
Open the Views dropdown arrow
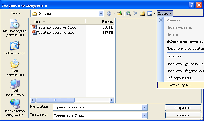(x=155, y=14)
